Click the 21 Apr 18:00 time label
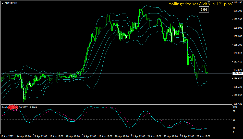Screen dimensions: 243x139 click(x=154, y=136)
